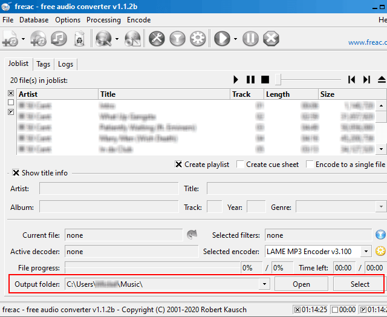Click joblist scrollbar up arrow
This screenshot has width=387, height=317.
[381, 106]
